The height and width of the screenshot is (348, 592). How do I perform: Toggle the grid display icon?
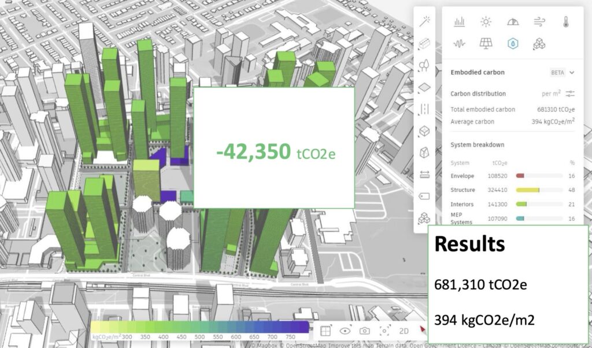[326, 331]
